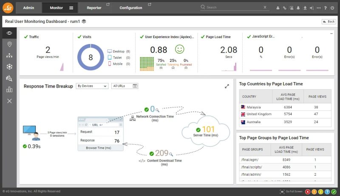Expand the Response Time Breakup panel
Image resolution: width=340 pixels, height=196 pixels.
coord(227,86)
